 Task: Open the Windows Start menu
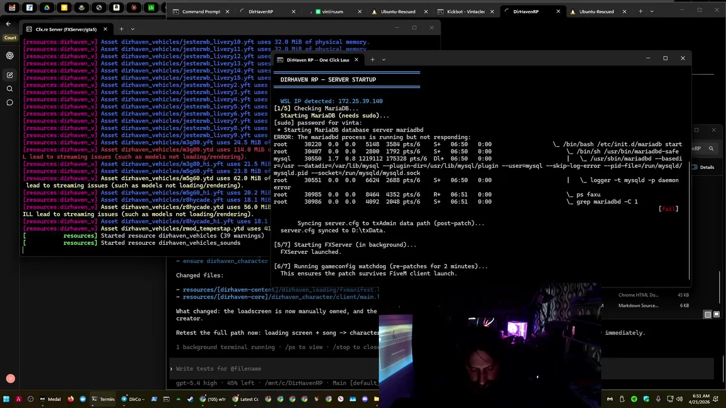6,399
